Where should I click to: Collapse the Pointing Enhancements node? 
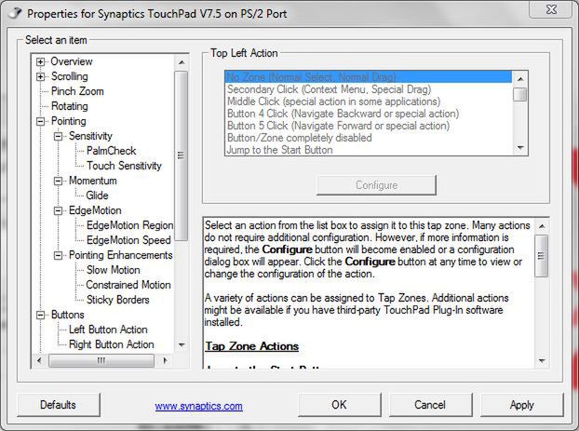[x=58, y=256]
